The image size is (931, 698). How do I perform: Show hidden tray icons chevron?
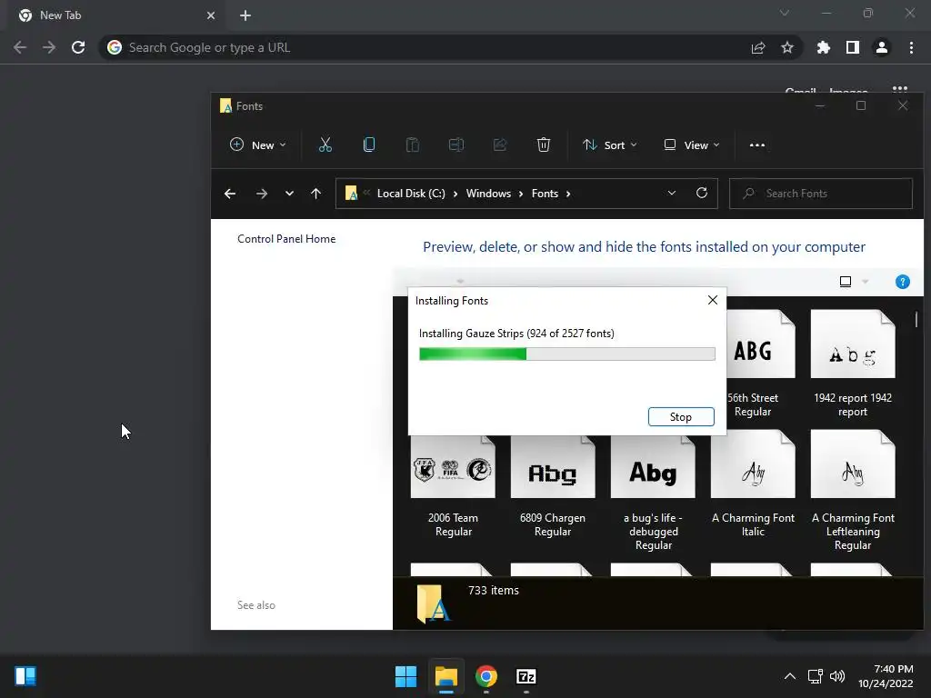(790, 676)
